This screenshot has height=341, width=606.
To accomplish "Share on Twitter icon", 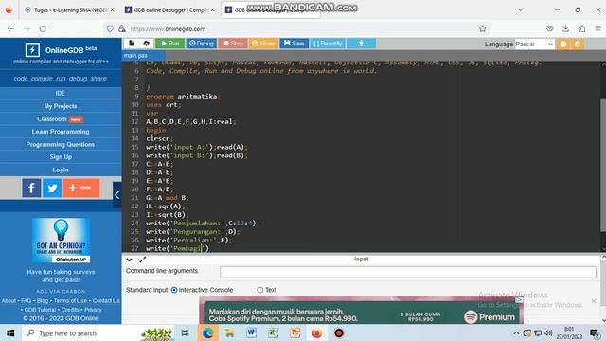I will click(x=52, y=188).
